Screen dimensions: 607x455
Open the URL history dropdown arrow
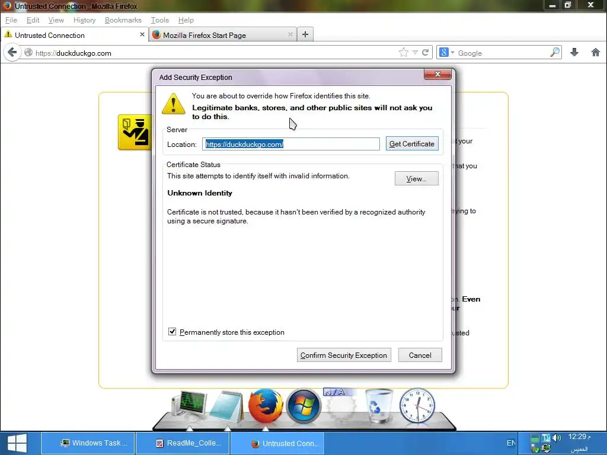(x=415, y=53)
